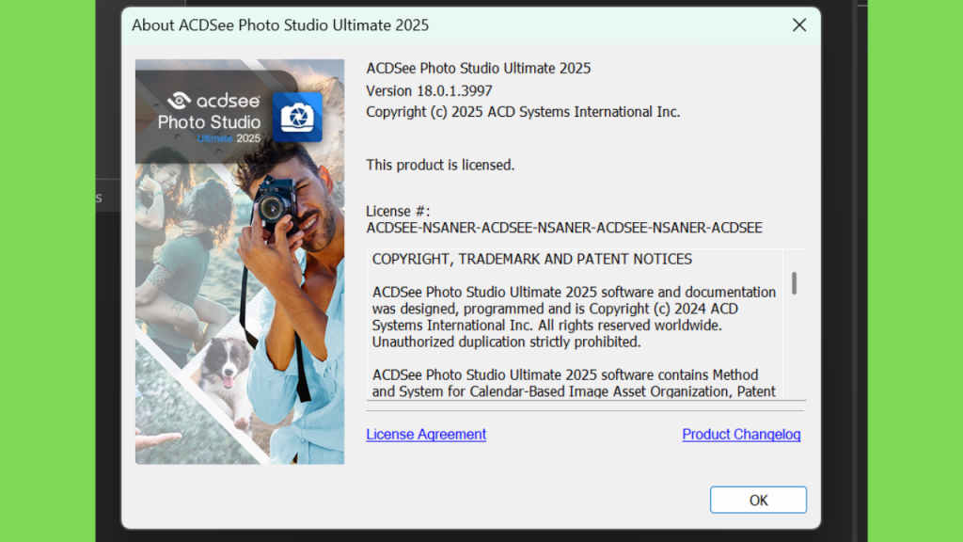The image size is (963, 542).
Task: Click the acdsee eye logo in splash
Action: click(180, 100)
